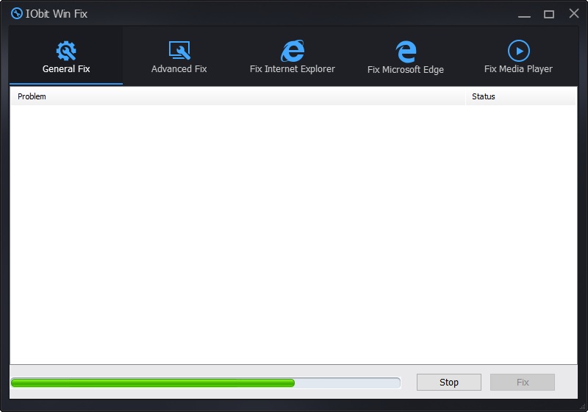Open the Fix Media Player tab label
This screenshot has height=412, width=588.
coord(518,69)
